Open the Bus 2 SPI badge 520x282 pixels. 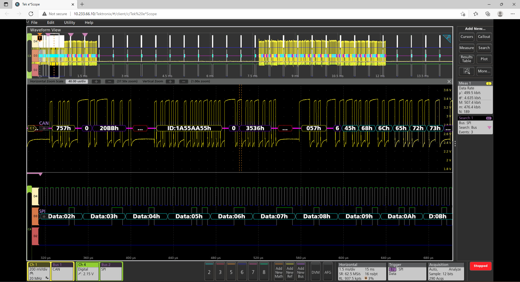pyautogui.click(x=111, y=271)
